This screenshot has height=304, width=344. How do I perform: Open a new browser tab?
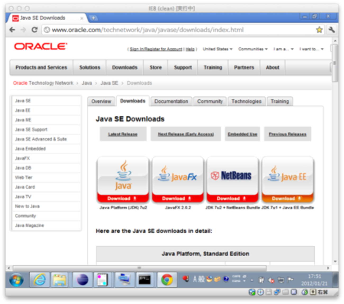tap(93, 18)
